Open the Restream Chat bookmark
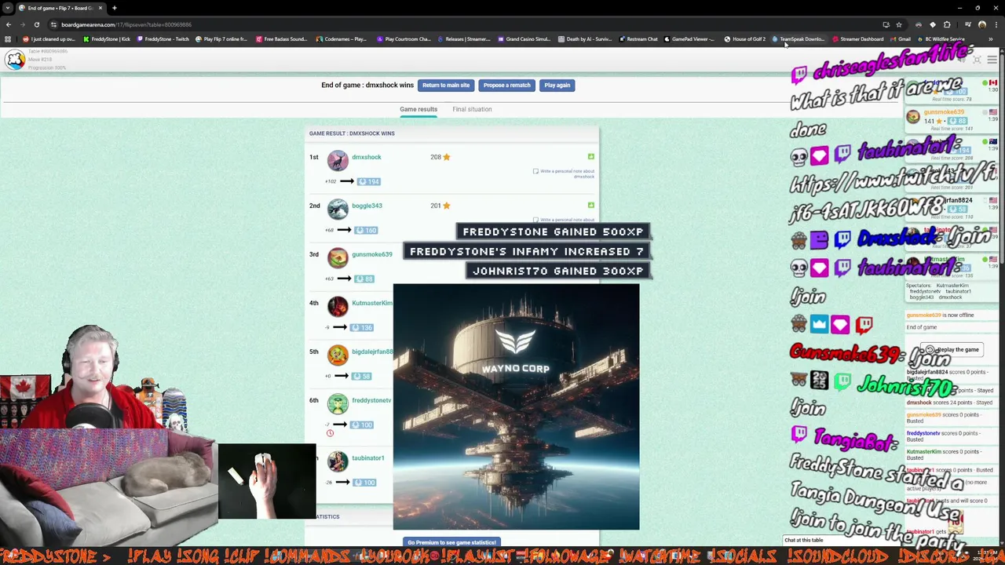Image resolution: width=1005 pixels, height=565 pixels. click(x=638, y=39)
